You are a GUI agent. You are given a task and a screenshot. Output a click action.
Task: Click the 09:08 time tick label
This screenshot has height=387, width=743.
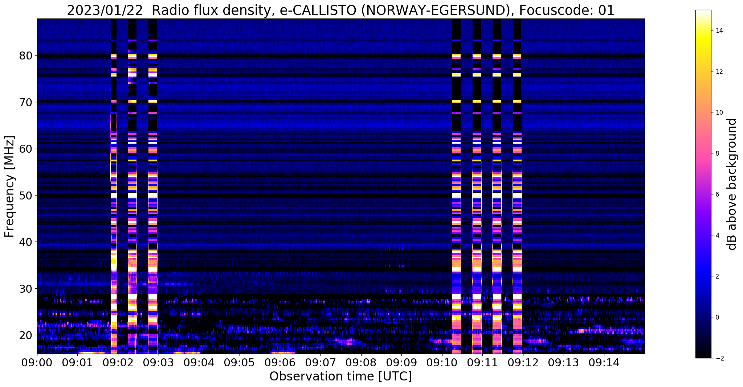(361, 362)
